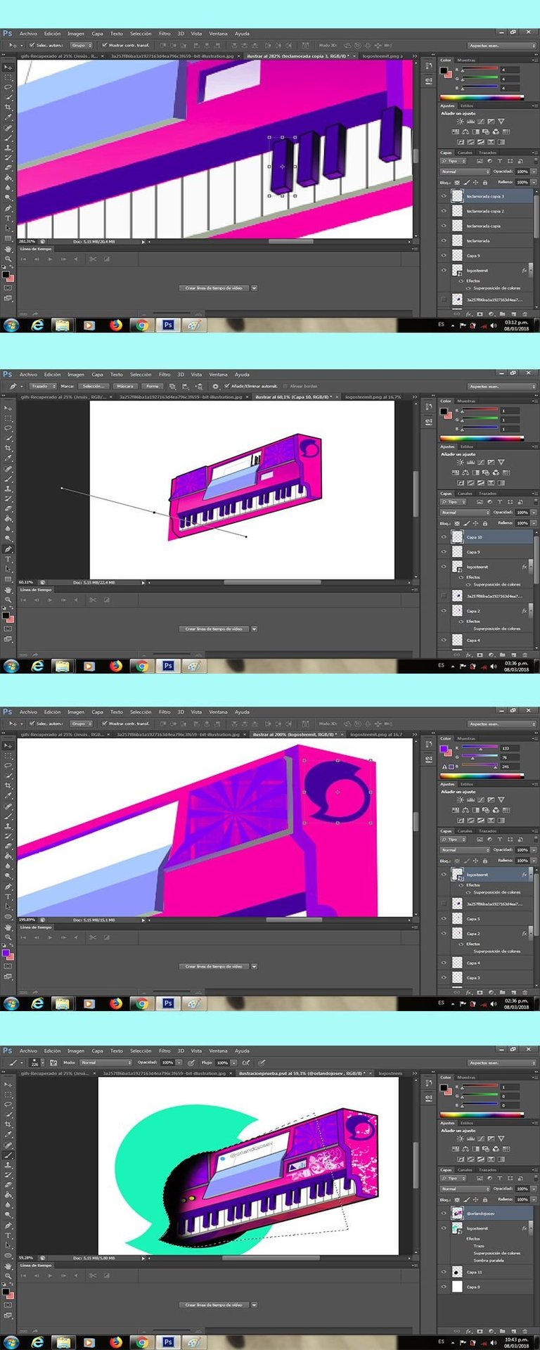The height and width of the screenshot is (1350, 540).
Task: Open Capa menu in ilustrar 282% window
Action: point(97,34)
